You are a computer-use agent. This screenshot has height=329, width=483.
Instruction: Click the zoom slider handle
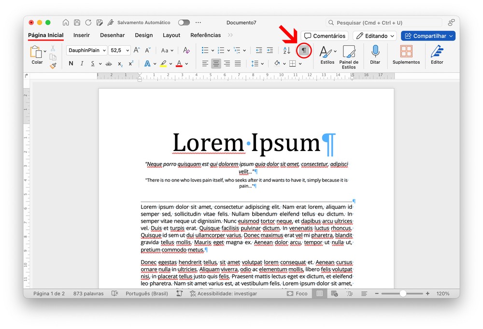(x=402, y=293)
